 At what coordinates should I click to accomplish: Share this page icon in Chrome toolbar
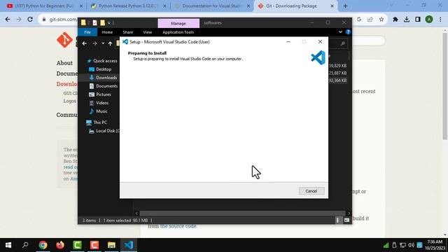click(370, 20)
